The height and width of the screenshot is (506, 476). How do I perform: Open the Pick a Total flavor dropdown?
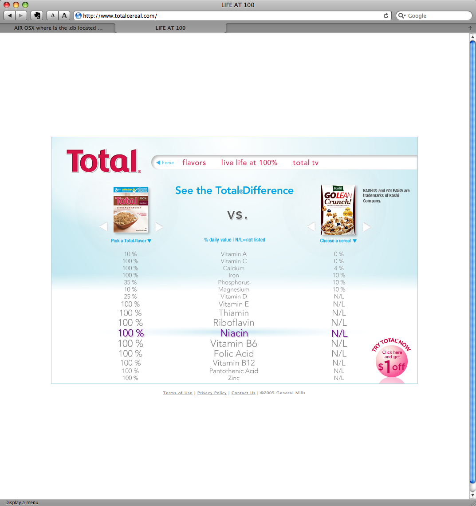click(x=131, y=241)
